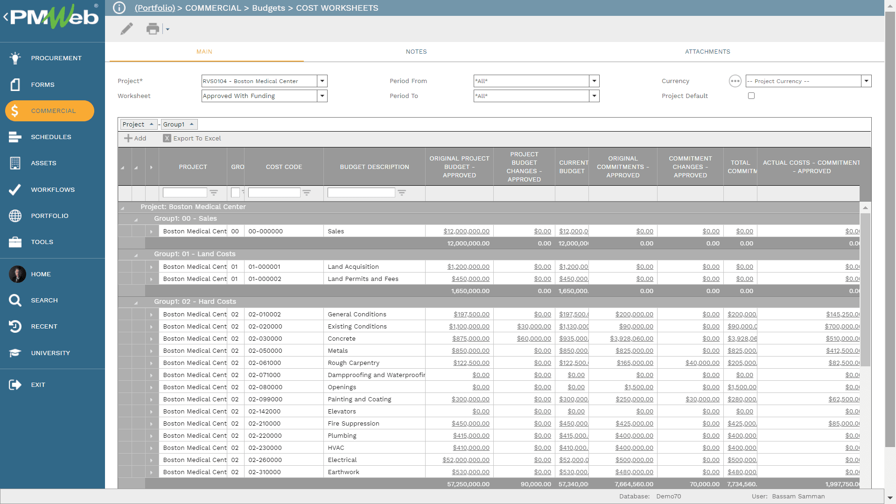This screenshot has width=896, height=504.
Task: Open the Project Currency dropdown
Action: (x=866, y=81)
